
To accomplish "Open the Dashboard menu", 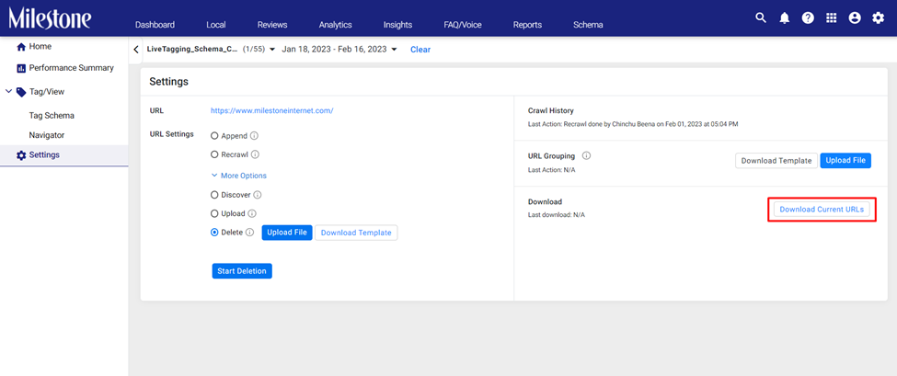I will pos(155,25).
